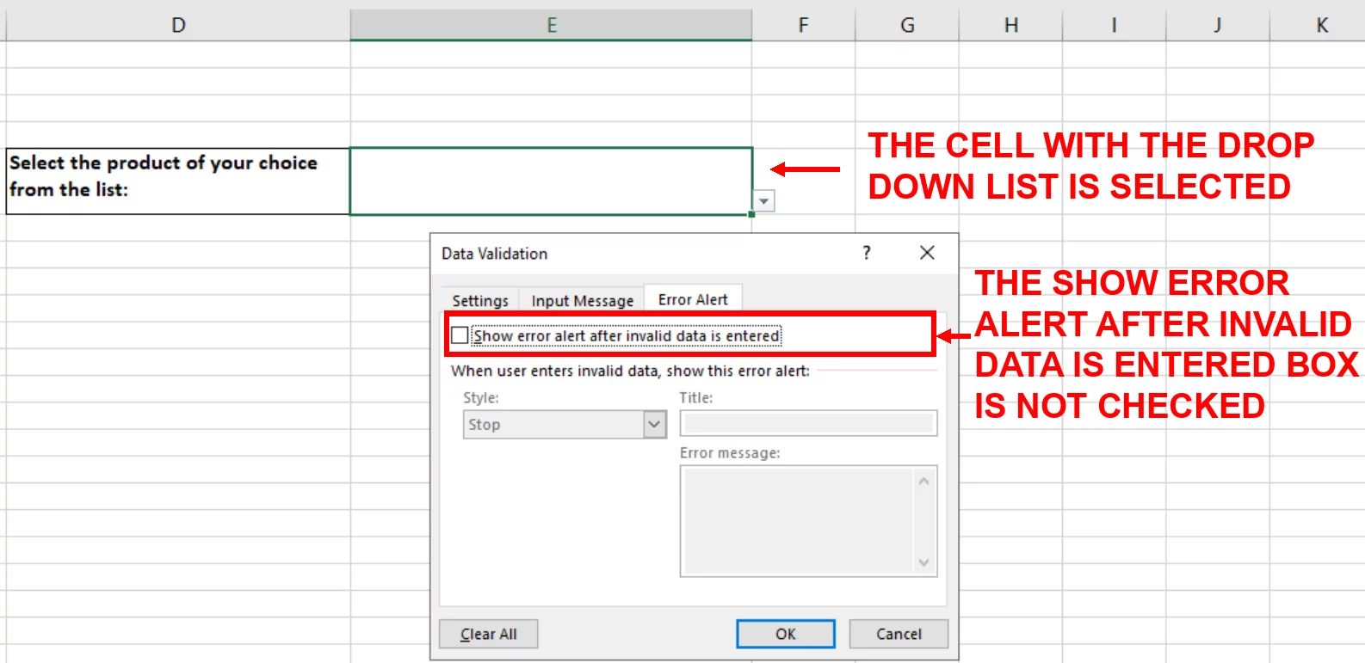The height and width of the screenshot is (663, 1365).
Task: Click inside the Error message text area
Action: pos(798,521)
